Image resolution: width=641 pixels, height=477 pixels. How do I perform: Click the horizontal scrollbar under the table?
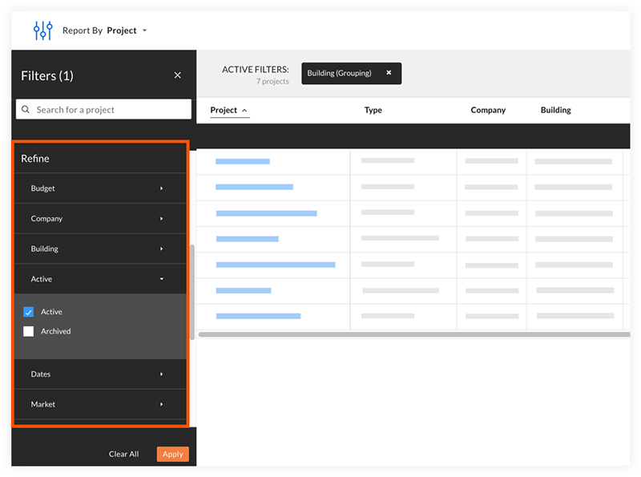click(x=413, y=334)
